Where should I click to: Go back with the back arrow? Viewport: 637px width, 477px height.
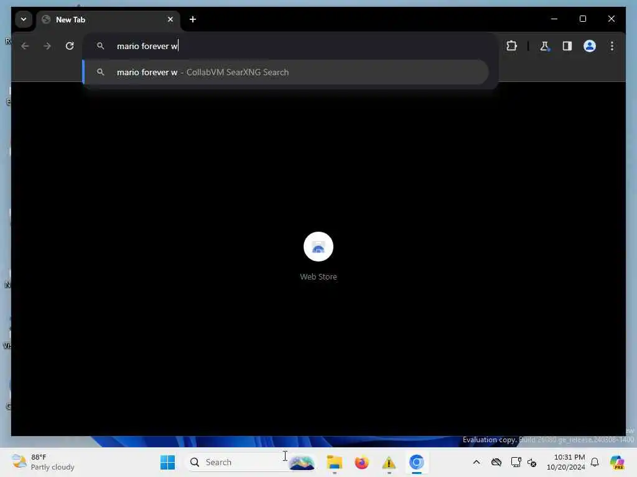click(25, 46)
